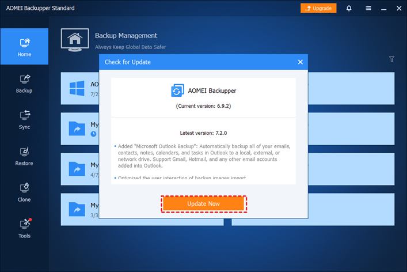Select the folder backup icon dated 4/7
Viewport: 407px width, 272px height.
click(x=77, y=169)
